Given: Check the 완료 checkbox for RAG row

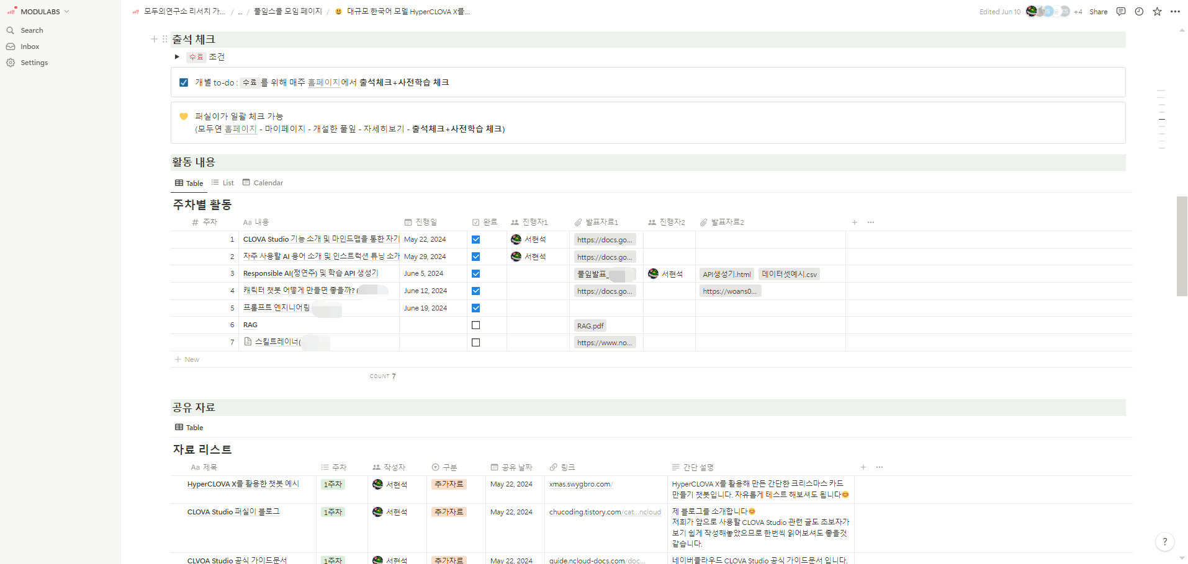Looking at the screenshot, I should click(x=475, y=325).
